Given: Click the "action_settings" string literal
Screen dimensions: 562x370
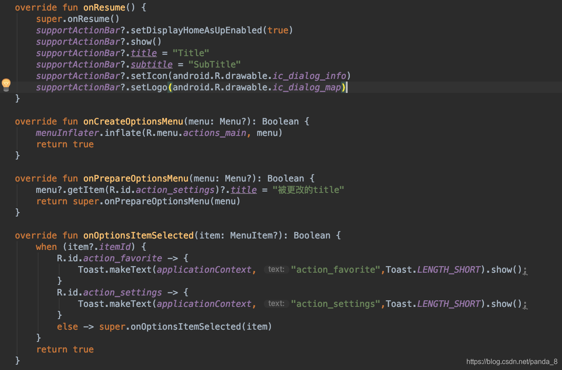Looking at the screenshot, I should pyautogui.click(x=336, y=304).
